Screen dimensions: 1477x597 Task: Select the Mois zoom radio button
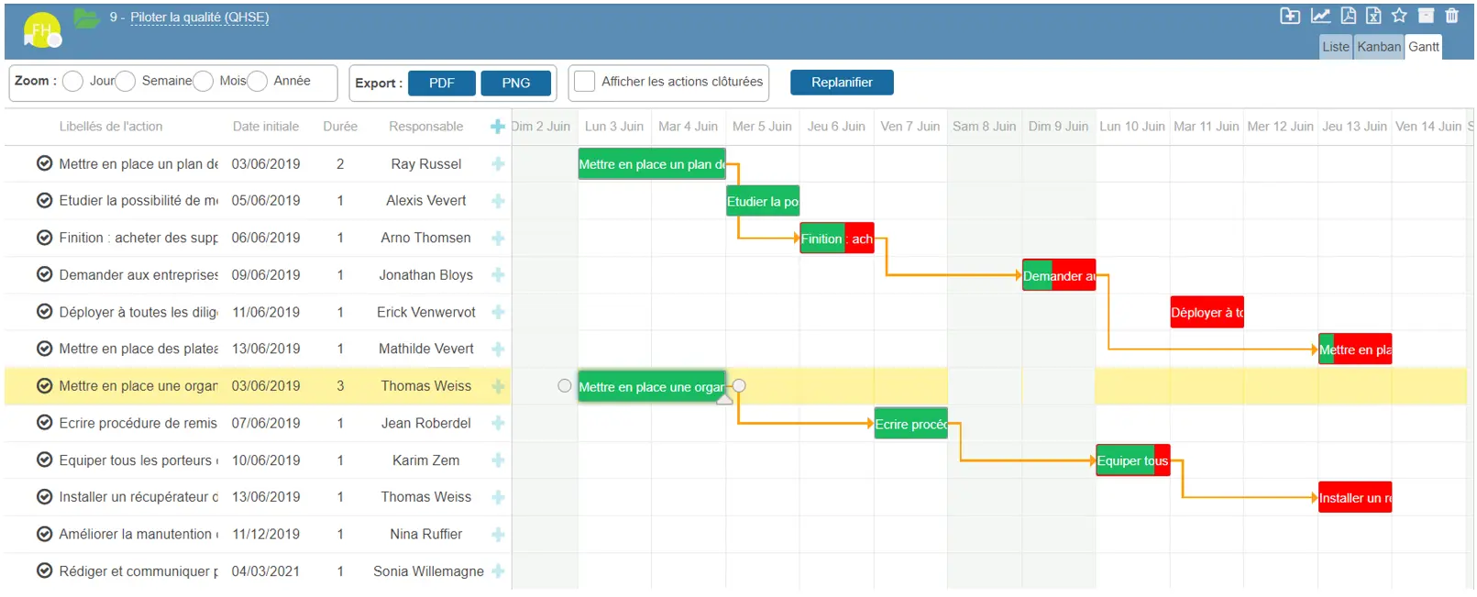point(204,82)
